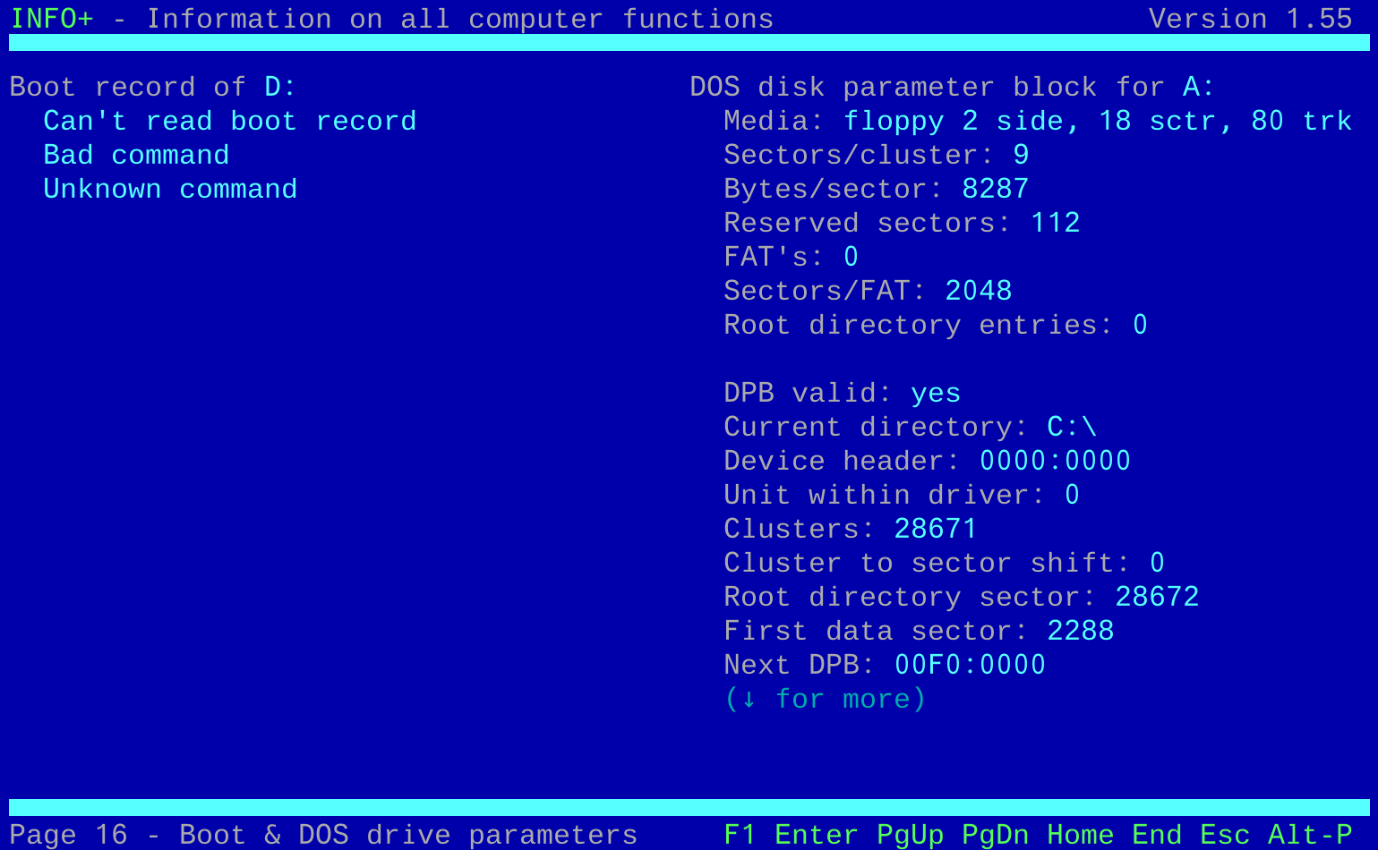1378x850 pixels.
Task: Select the 'Boot record of D:' heading
Action: point(152,87)
